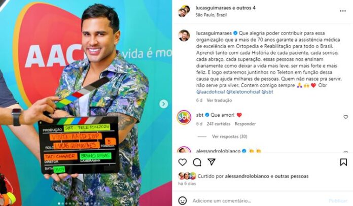
Task: Save the post with the bookmark icon
Action: (343, 162)
